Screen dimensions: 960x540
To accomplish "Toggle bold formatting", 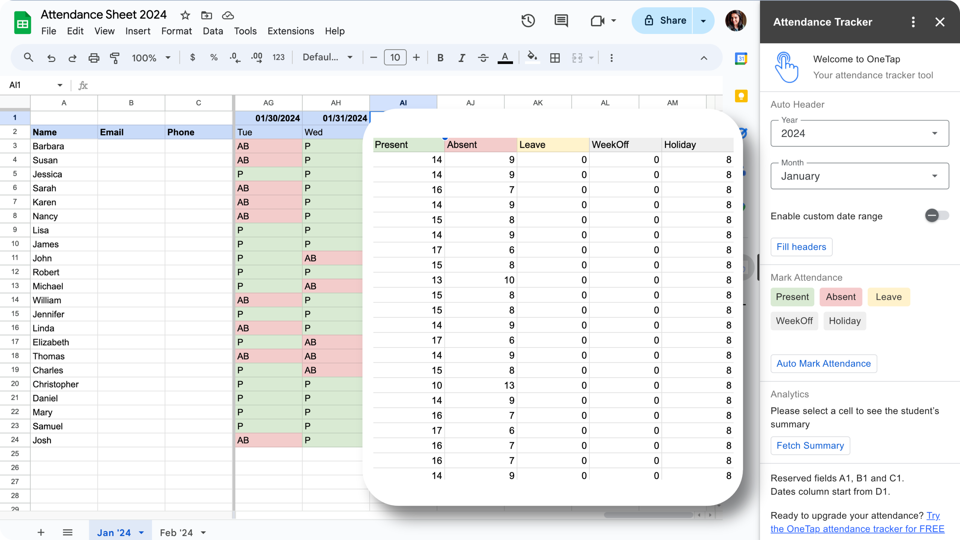I will coord(440,58).
